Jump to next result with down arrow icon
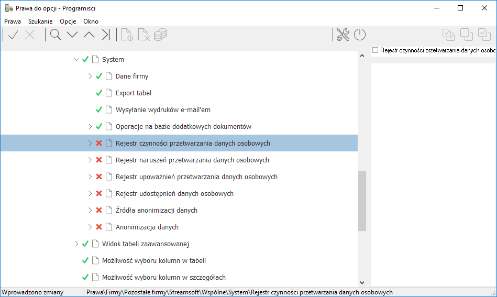Viewport: 497px width, 297px height. (72, 35)
